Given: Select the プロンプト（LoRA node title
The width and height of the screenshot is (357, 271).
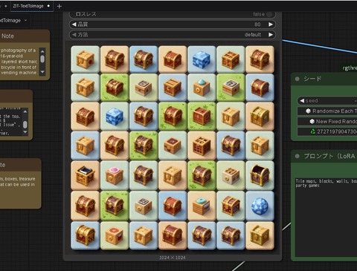Looking at the screenshot, I should point(330,156).
